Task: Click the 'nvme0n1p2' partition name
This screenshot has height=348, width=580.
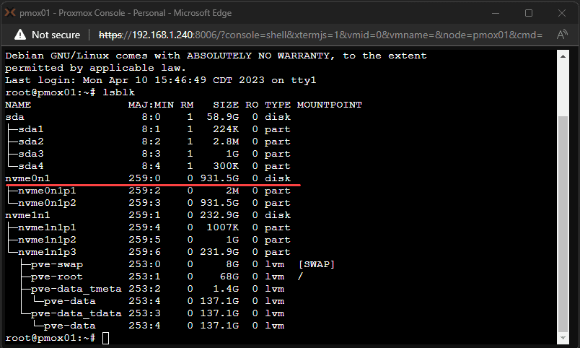Action: pos(47,203)
